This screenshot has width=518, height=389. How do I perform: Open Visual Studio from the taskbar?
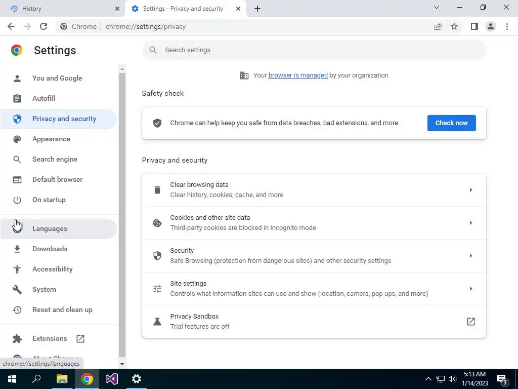[112, 379]
